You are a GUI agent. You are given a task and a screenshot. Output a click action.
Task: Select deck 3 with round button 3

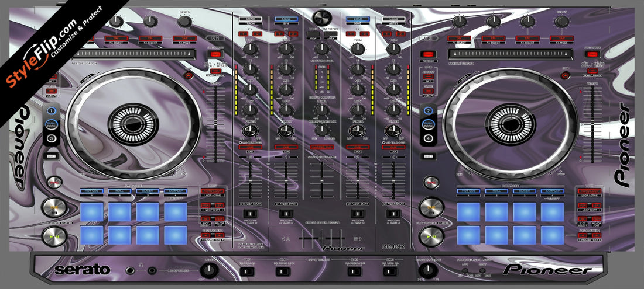(51, 139)
